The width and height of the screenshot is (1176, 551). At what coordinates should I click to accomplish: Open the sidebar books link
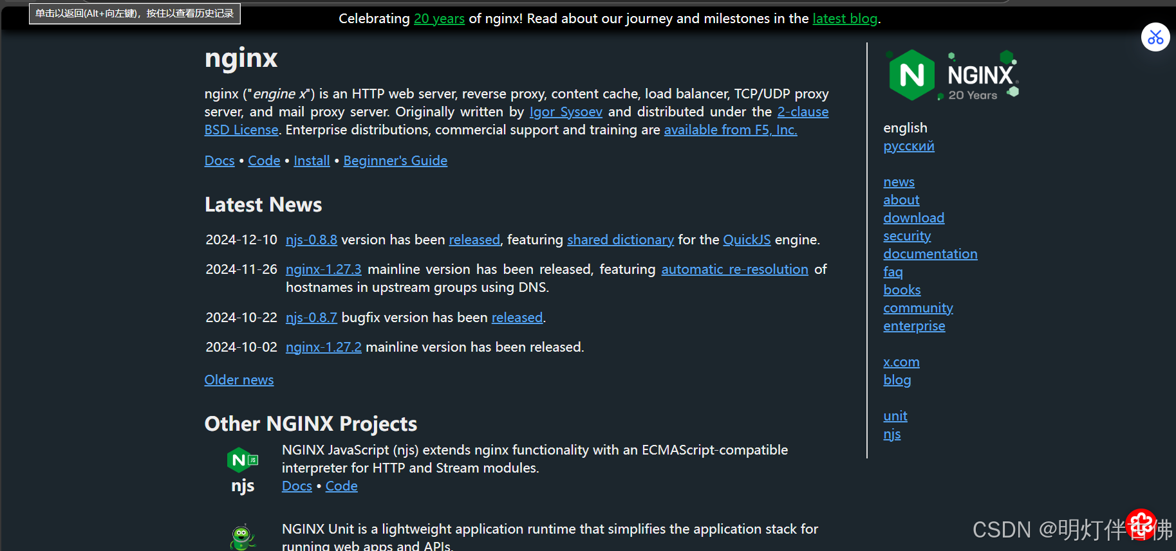pyautogui.click(x=902, y=290)
